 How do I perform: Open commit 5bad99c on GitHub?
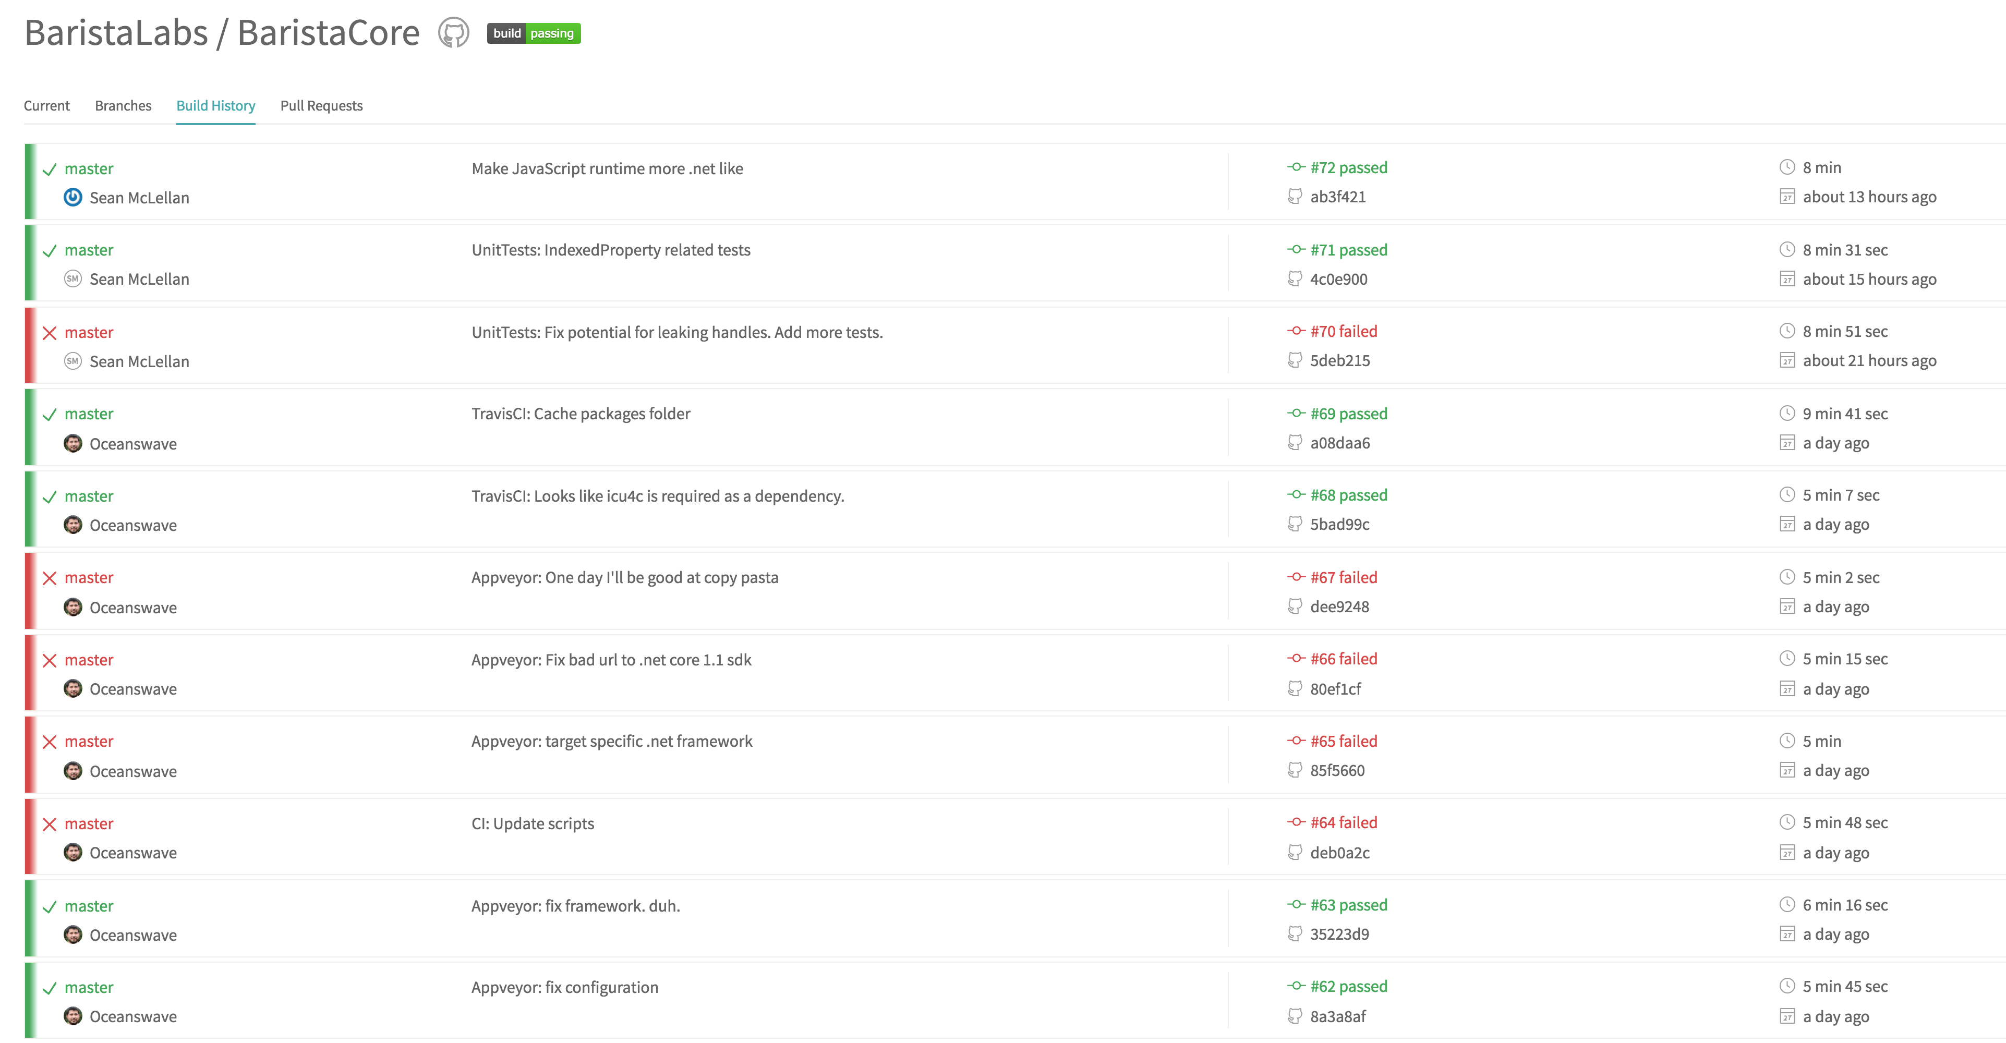pyautogui.click(x=1339, y=525)
